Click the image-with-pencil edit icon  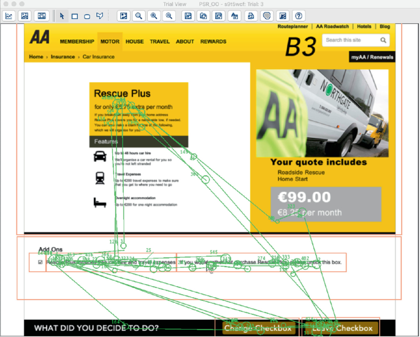pos(283,16)
